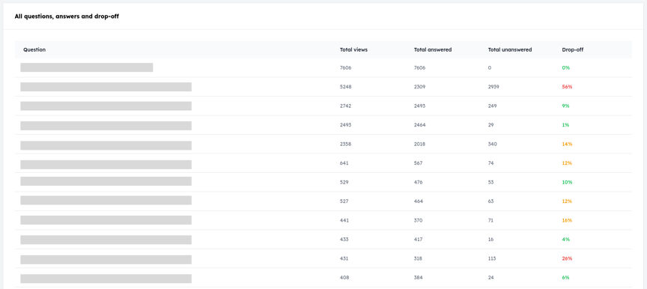Select the total views value 529
This screenshot has width=647, height=289.
[x=344, y=182]
